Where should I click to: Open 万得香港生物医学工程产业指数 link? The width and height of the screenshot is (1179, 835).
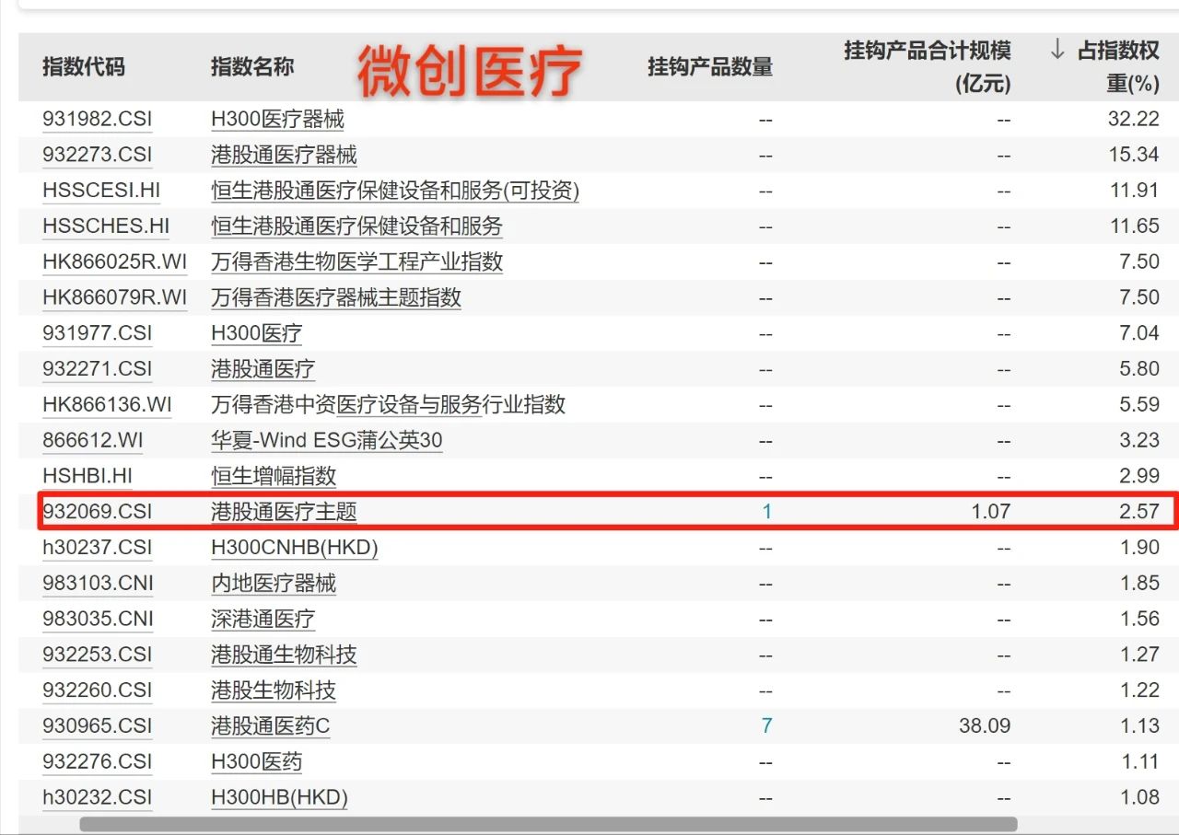[356, 261]
